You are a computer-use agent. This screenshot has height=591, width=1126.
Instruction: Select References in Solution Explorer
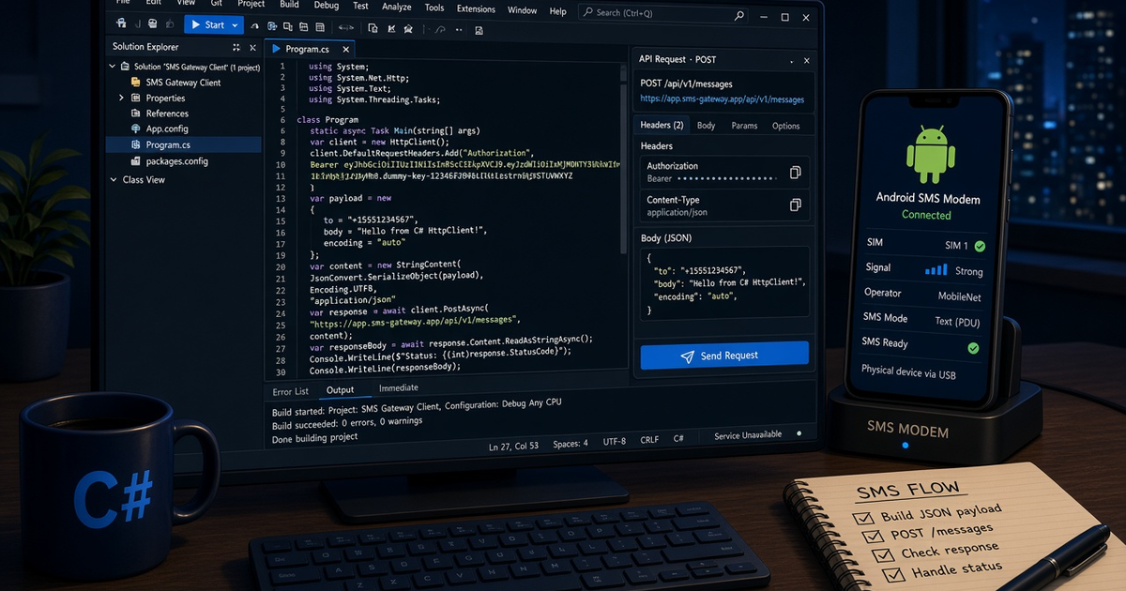coord(167,114)
